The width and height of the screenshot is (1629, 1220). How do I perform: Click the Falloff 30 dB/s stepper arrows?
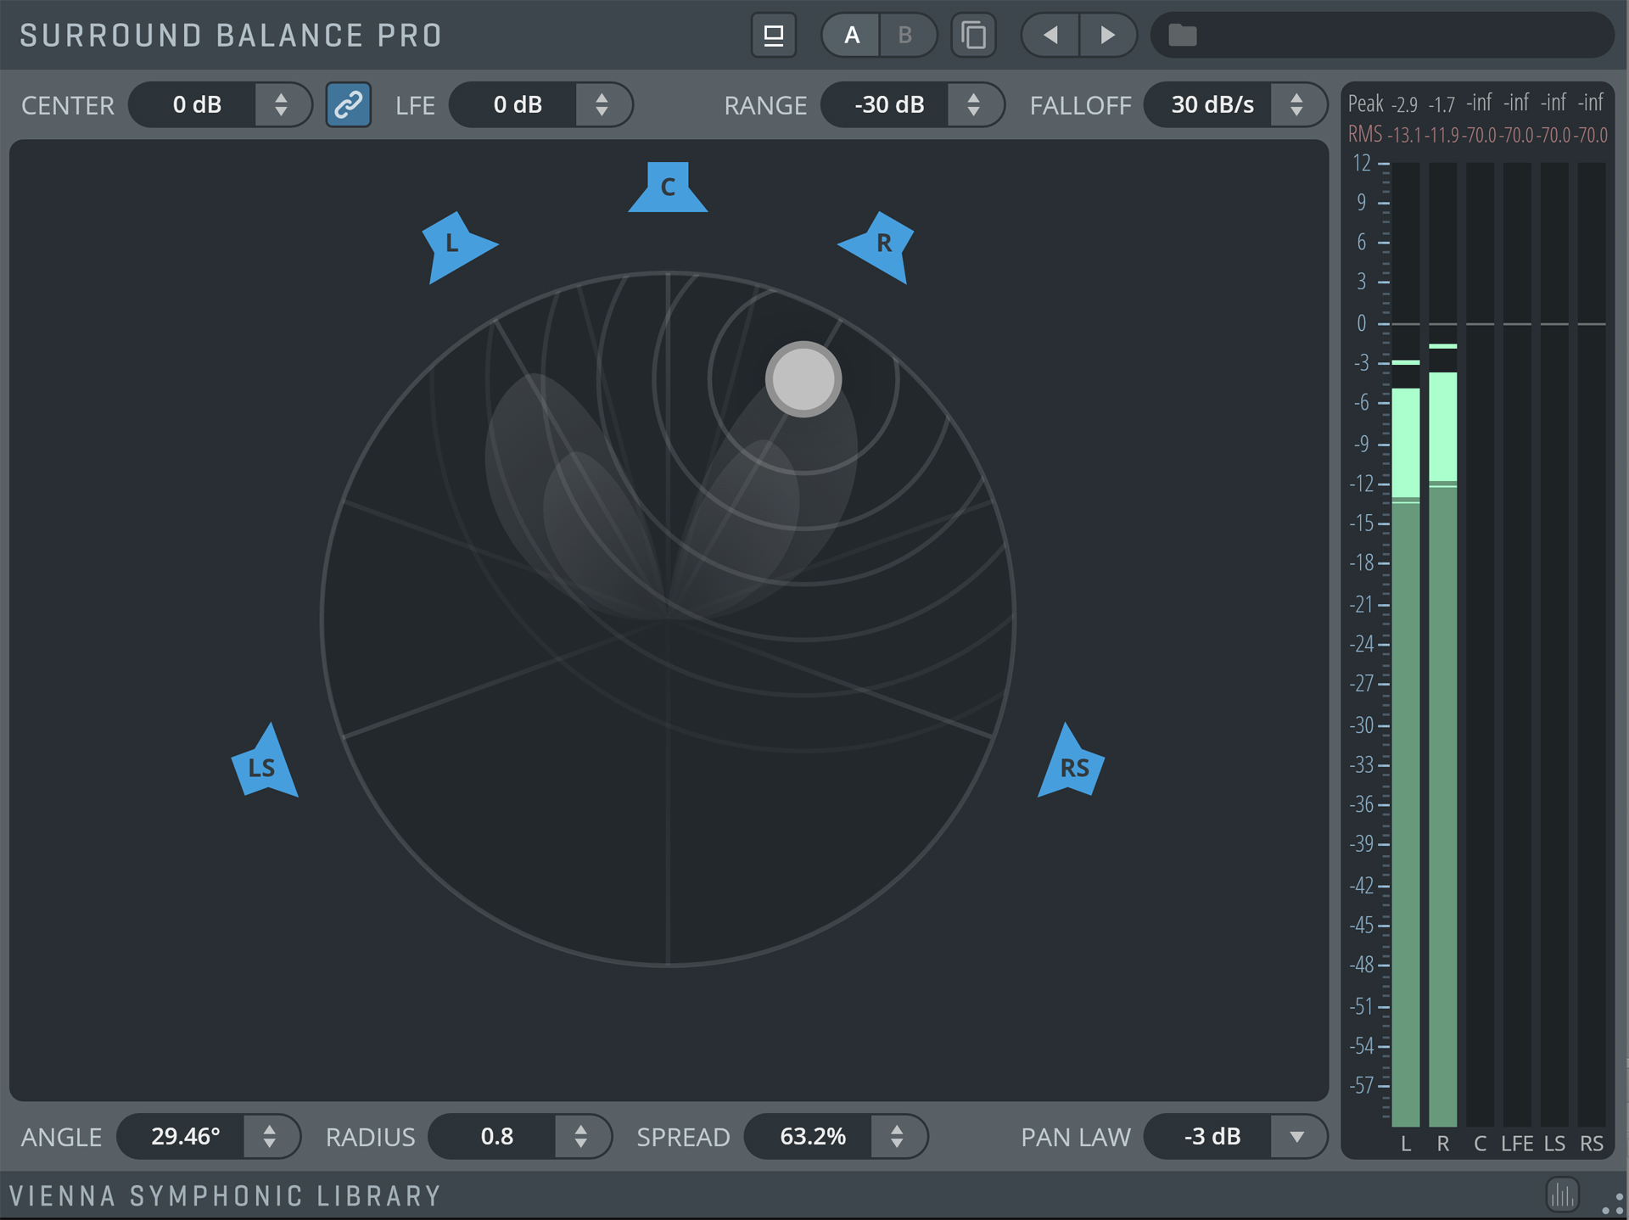click(x=1296, y=105)
